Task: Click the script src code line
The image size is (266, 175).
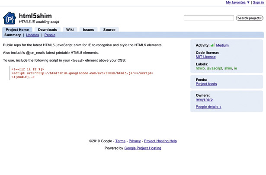Action: pyautogui.click(x=82, y=73)
